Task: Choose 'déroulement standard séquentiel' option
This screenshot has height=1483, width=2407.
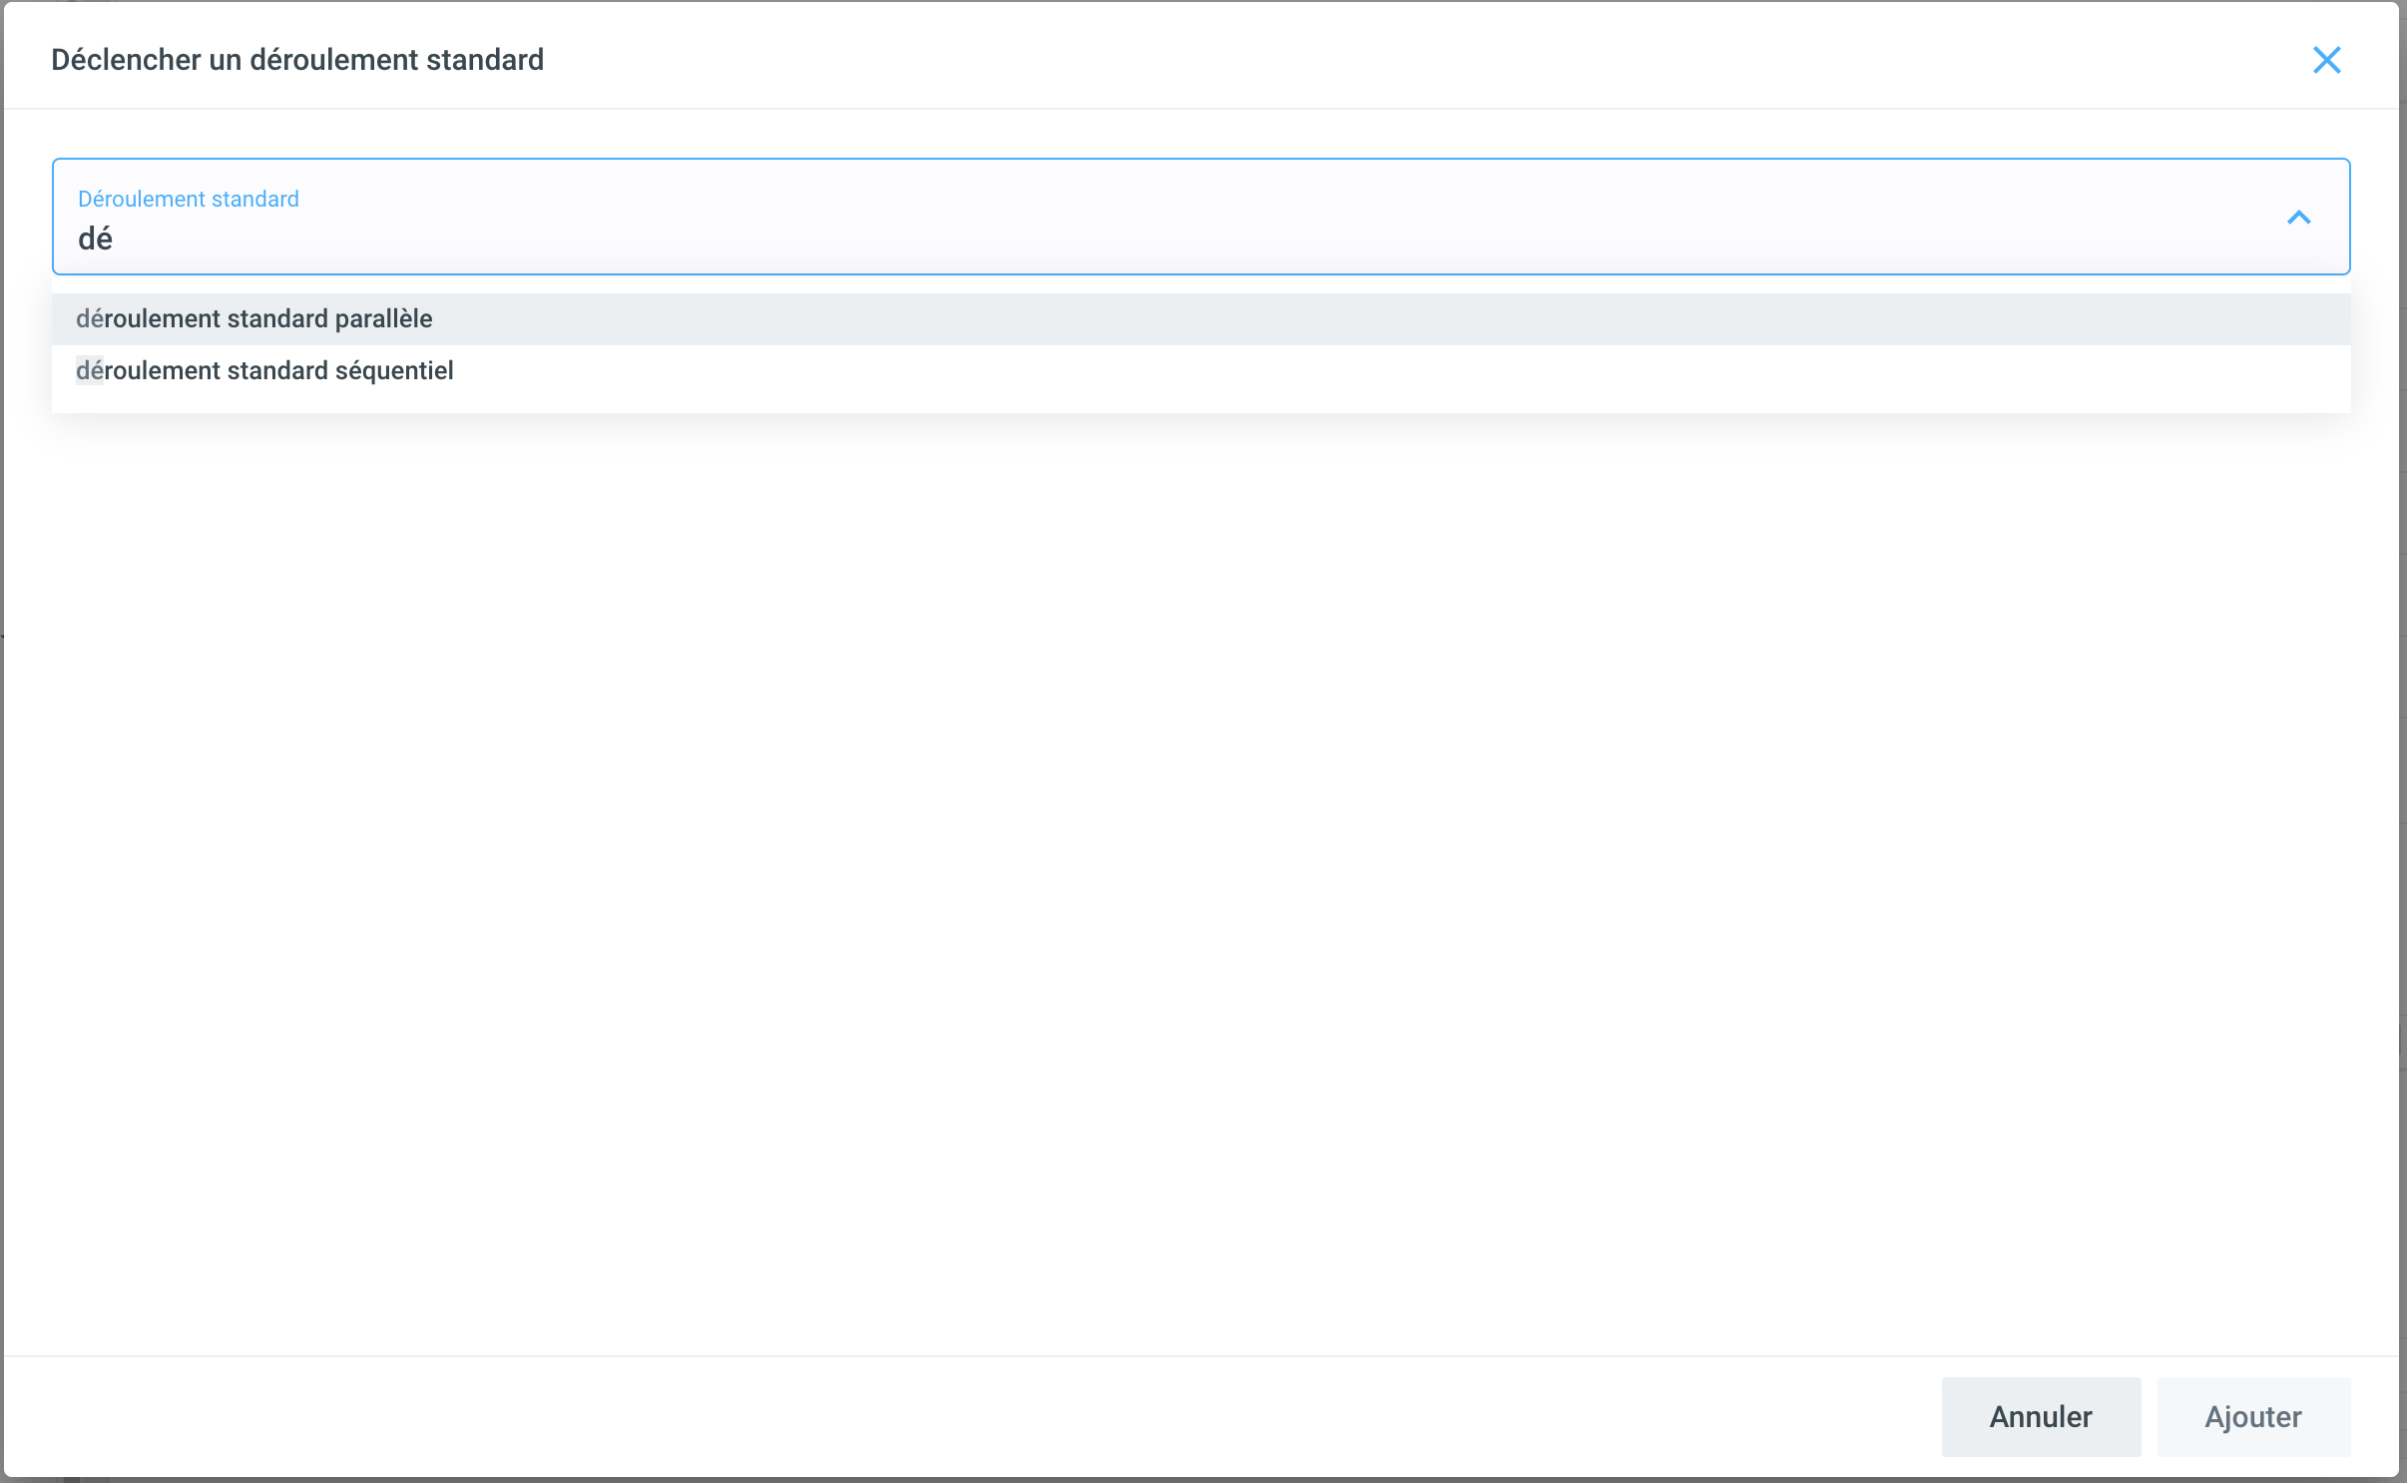Action: pos(265,371)
